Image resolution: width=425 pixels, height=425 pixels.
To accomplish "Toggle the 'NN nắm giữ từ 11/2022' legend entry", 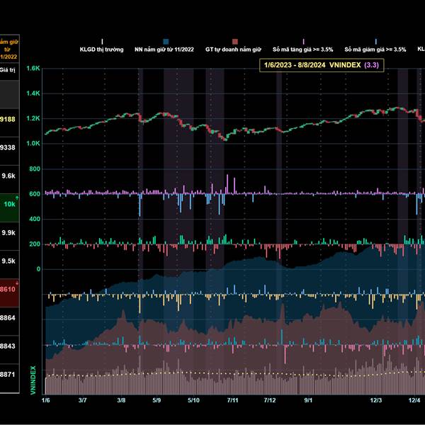I will click(x=164, y=46).
